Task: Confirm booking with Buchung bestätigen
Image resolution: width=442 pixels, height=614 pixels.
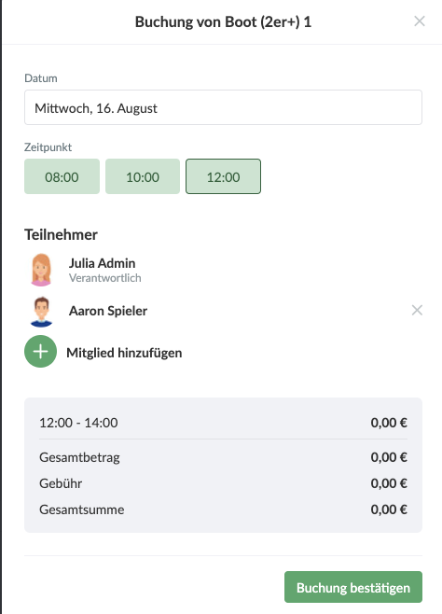Action: [x=353, y=587]
